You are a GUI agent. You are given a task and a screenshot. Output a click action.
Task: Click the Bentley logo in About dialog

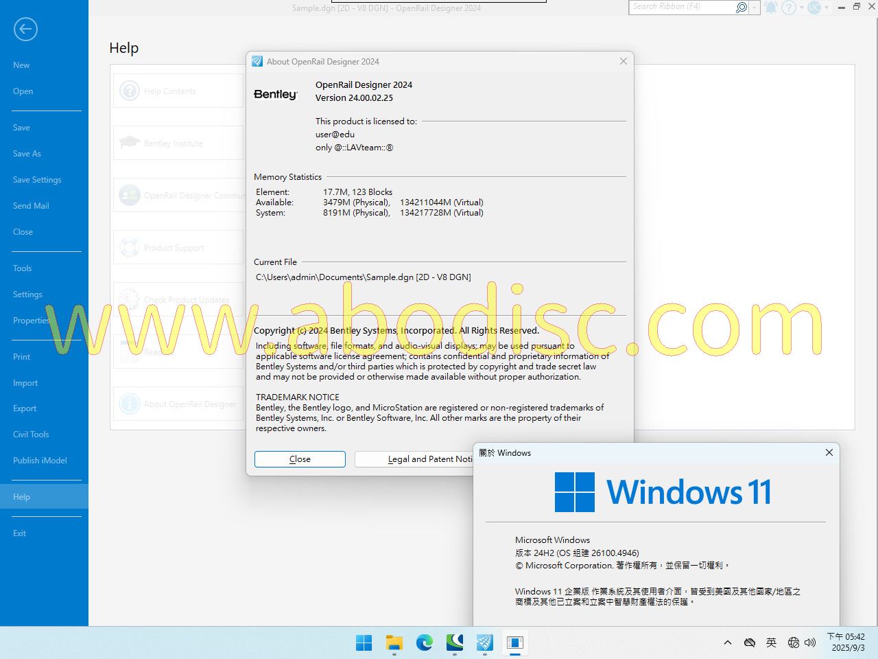pos(276,94)
